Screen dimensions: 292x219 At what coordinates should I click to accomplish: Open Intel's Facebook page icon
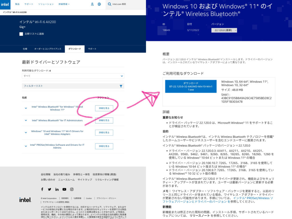(x=42, y=189)
